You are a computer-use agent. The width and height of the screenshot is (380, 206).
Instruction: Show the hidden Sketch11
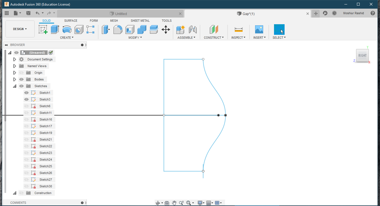point(26,112)
